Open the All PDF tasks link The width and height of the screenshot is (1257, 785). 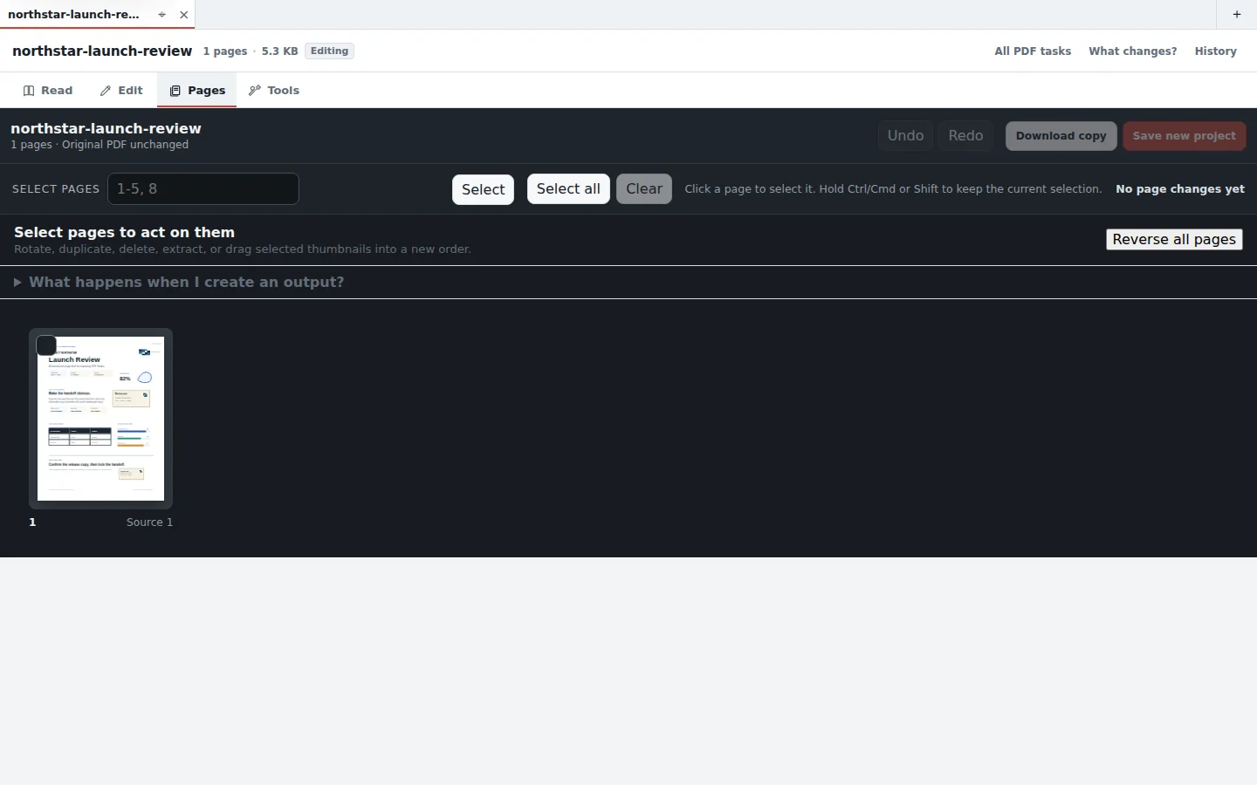[x=1033, y=51]
